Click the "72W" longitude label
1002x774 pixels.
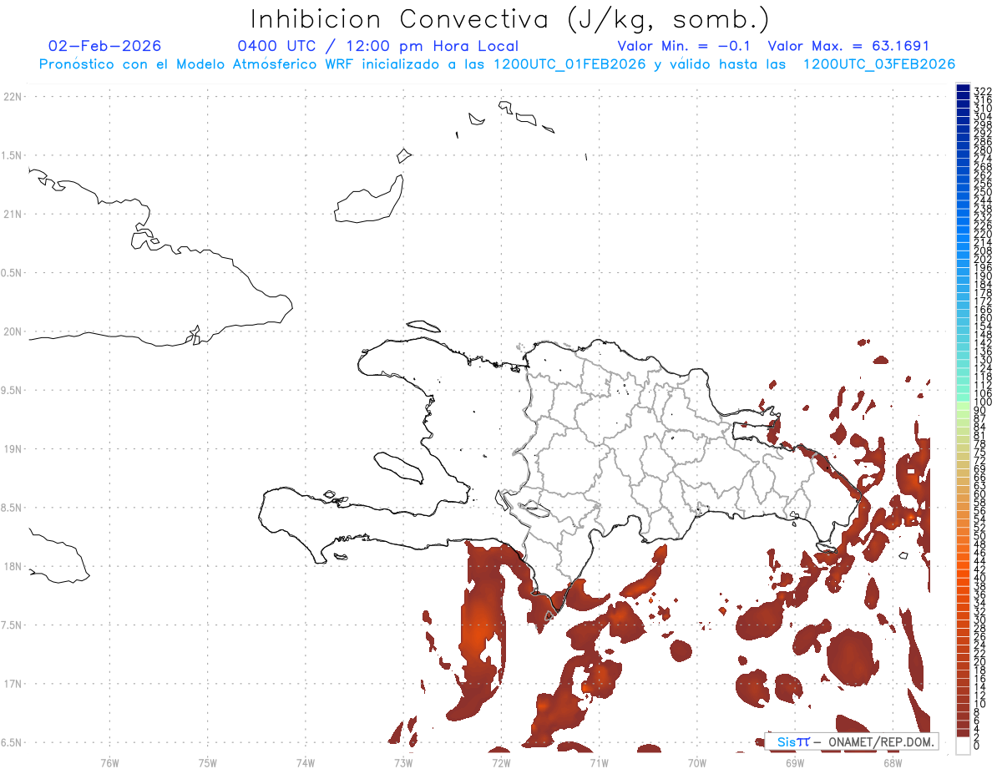click(501, 761)
